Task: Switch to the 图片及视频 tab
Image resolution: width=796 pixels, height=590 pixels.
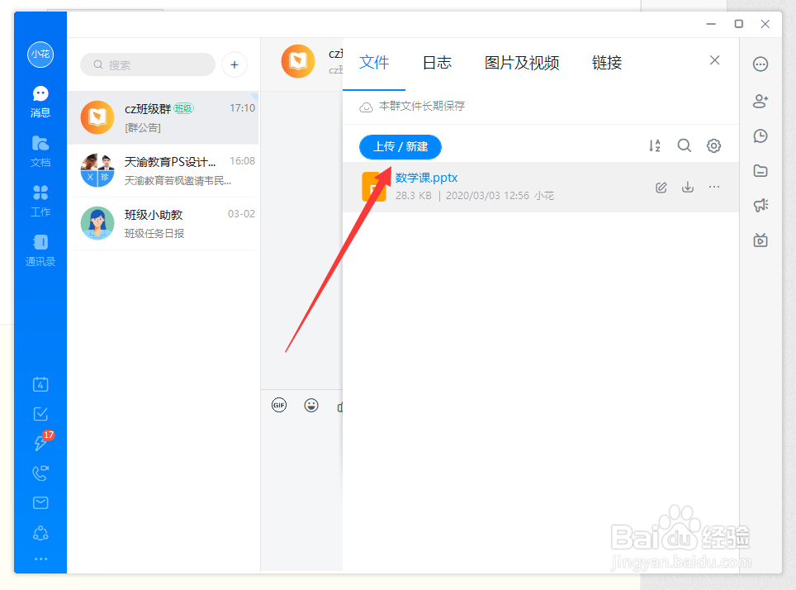Action: 522,62
